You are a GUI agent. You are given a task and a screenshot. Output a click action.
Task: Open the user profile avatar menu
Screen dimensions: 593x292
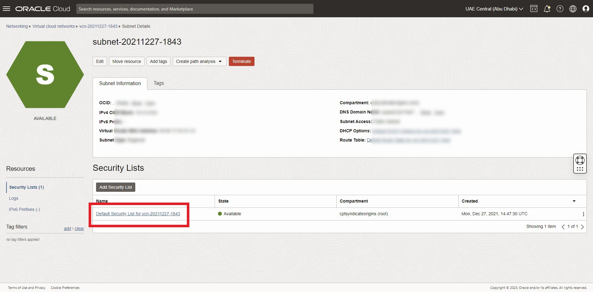586,9
